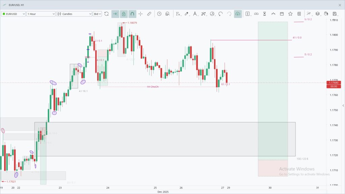345x194 pixels.
Task: Expand side panel with right-edge chevron
Action: pos(343,105)
